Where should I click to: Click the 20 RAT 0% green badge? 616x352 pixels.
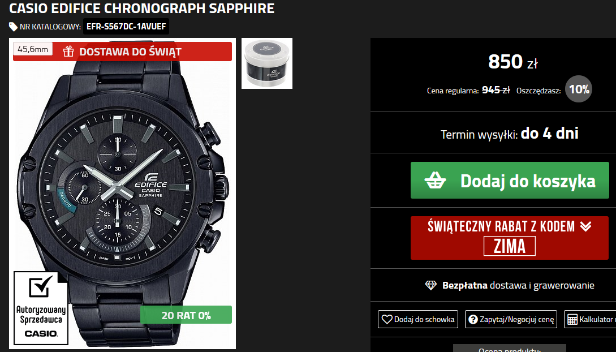186,315
